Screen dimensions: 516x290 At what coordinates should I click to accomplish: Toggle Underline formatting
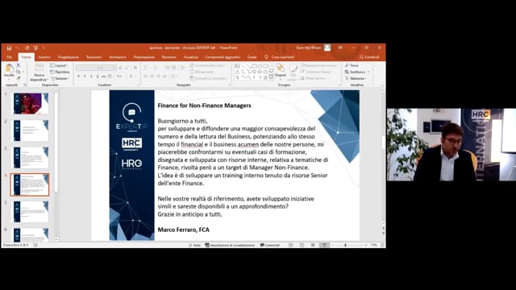pyautogui.click(x=91, y=77)
